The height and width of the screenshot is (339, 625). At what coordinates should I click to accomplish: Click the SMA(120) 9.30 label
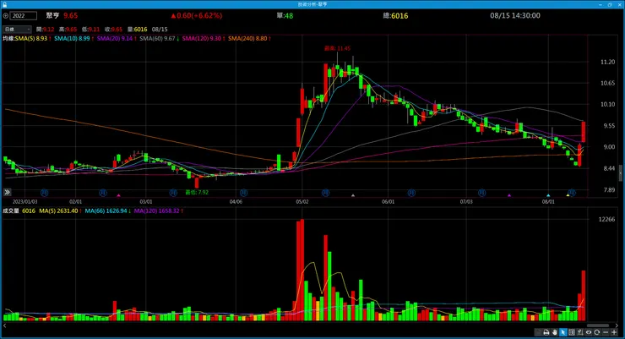pyautogui.click(x=204, y=38)
